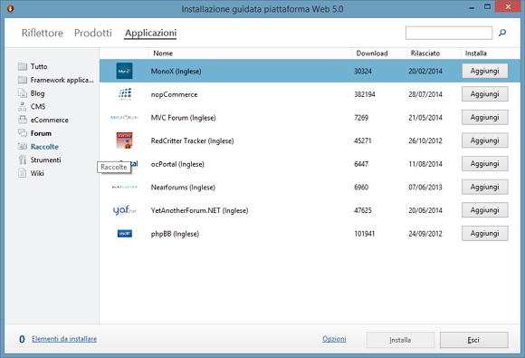The image size is (525, 358).
Task: Switch to the Riflettore tab
Action: coord(43,33)
